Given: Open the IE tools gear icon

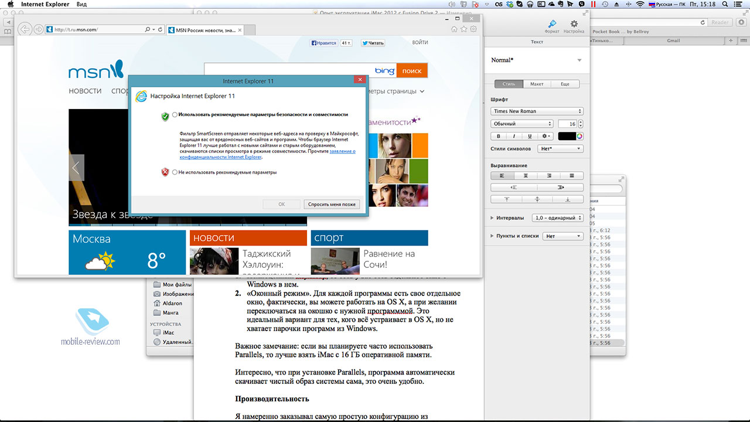Looking at the screenshot, I should coord(473,29).
